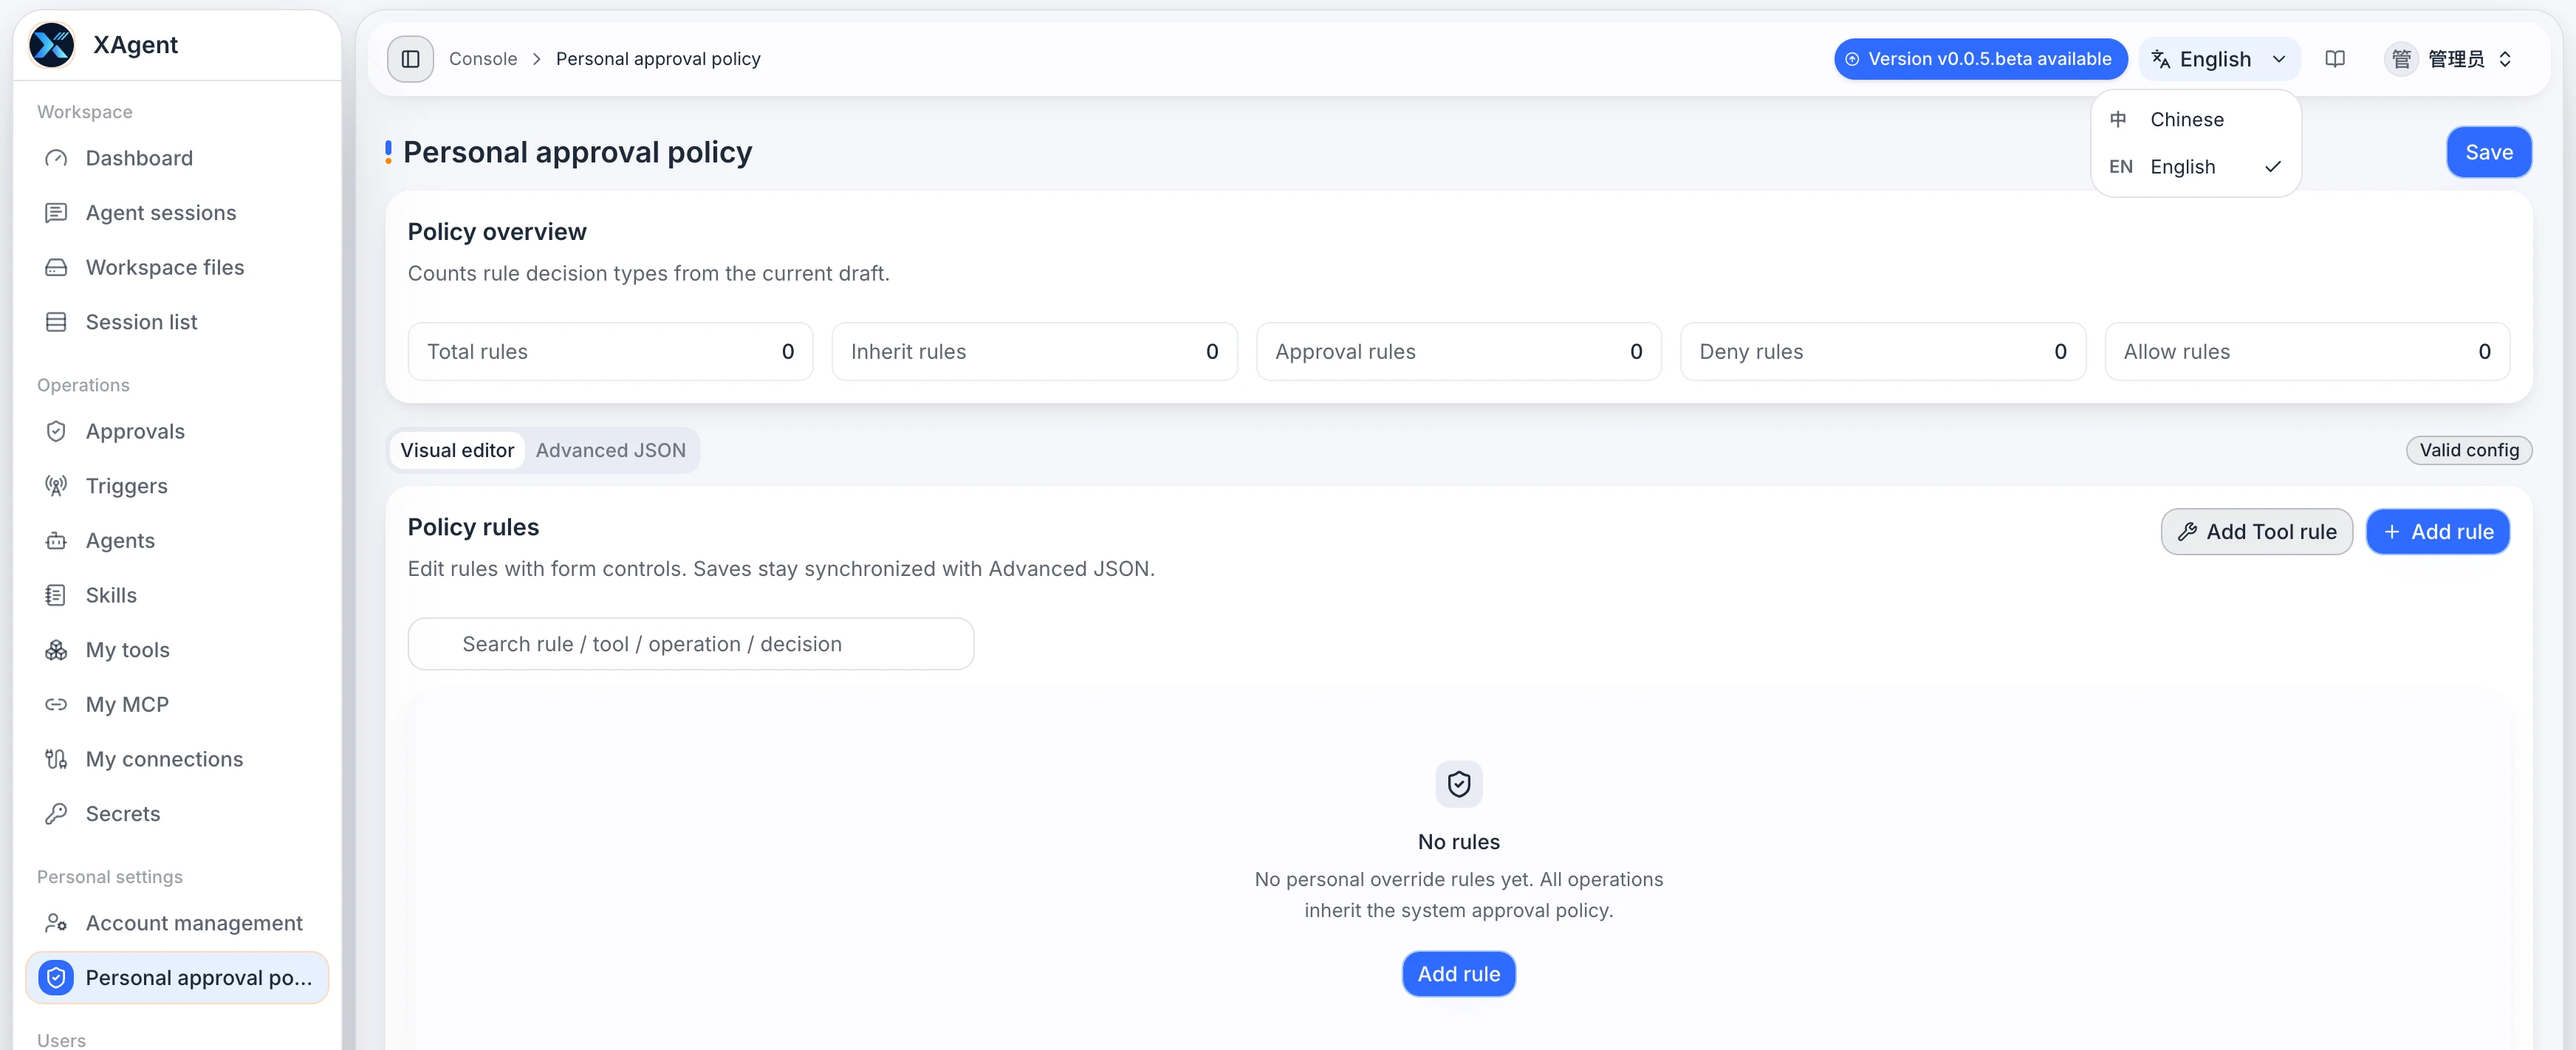Click the Skills notebook icon
This screenshot has height=1050, width=2576.
[x=56, y=595]
